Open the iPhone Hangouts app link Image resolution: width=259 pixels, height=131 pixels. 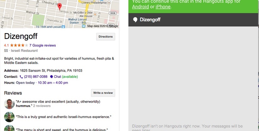[x=163, y=7]
